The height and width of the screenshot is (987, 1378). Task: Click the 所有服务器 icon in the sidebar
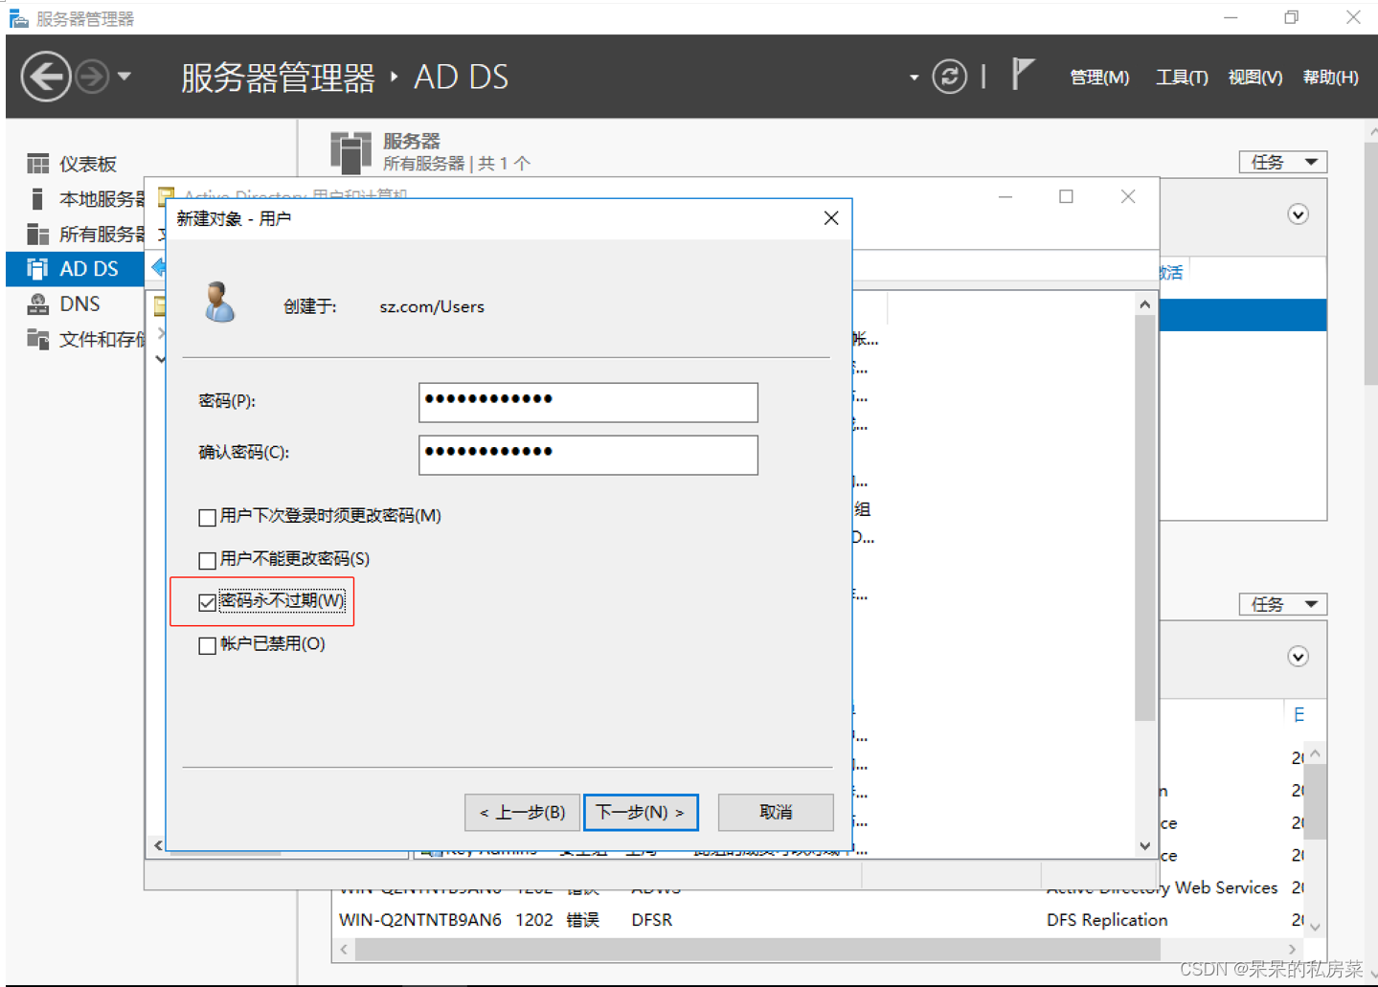pos(37,234)
